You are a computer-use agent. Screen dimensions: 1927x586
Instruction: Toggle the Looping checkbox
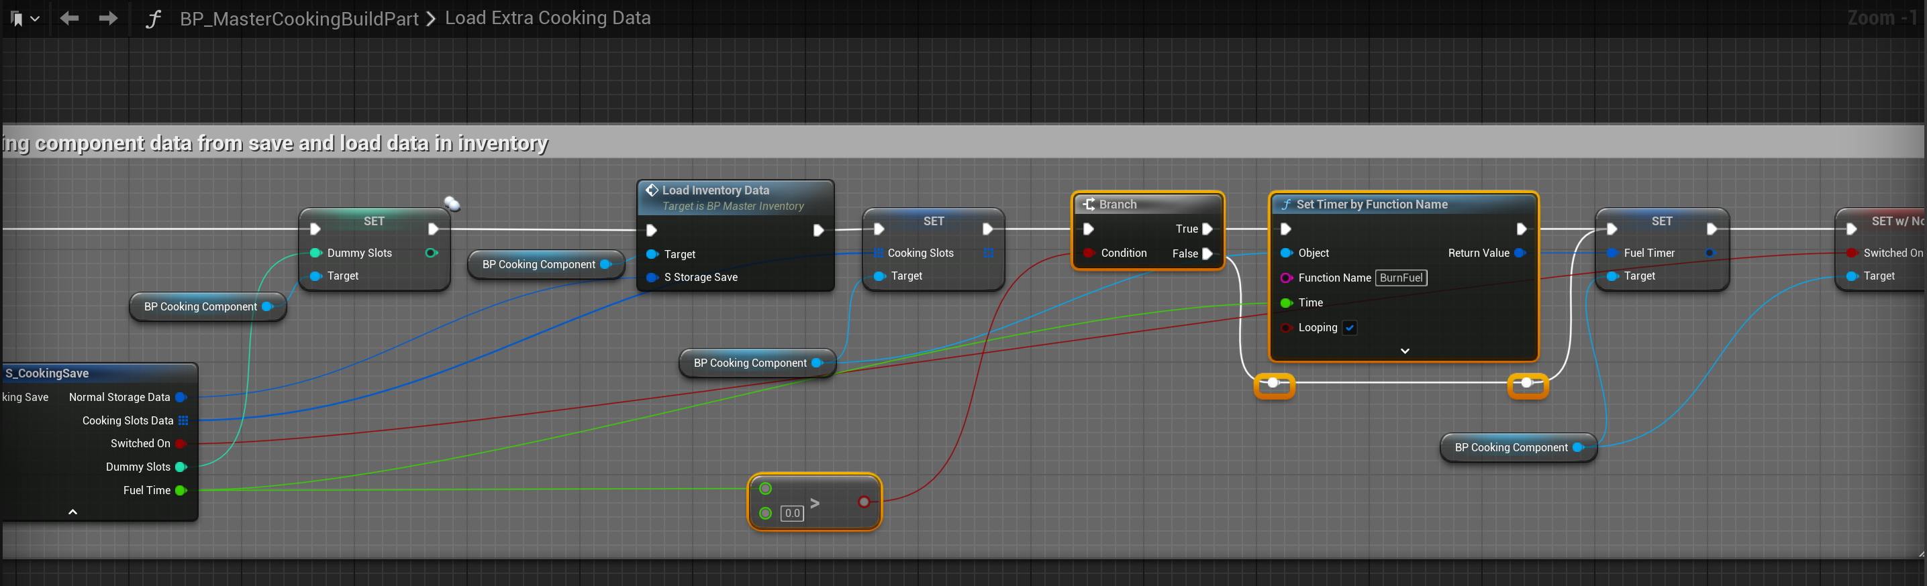[1350, 327]
